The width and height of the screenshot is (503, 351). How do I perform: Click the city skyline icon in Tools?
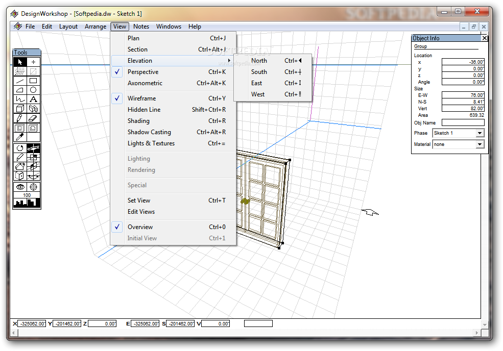pos(27,203)
